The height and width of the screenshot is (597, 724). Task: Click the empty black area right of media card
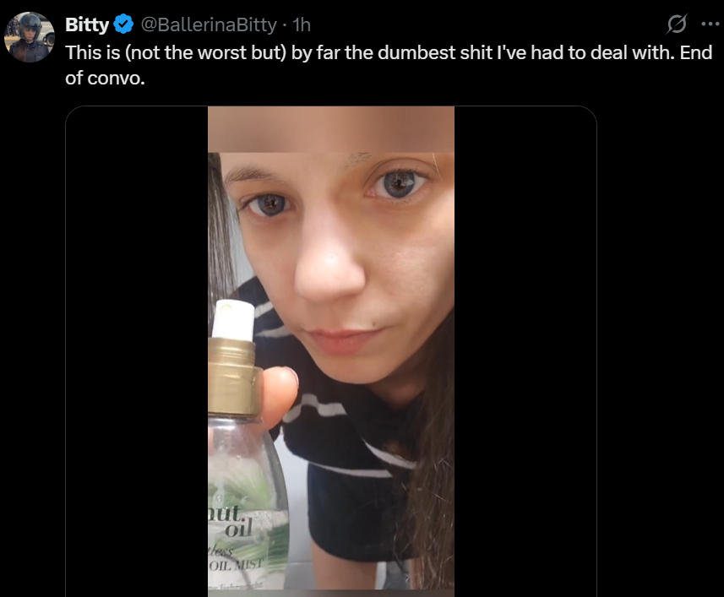click(x=661, y=351)
